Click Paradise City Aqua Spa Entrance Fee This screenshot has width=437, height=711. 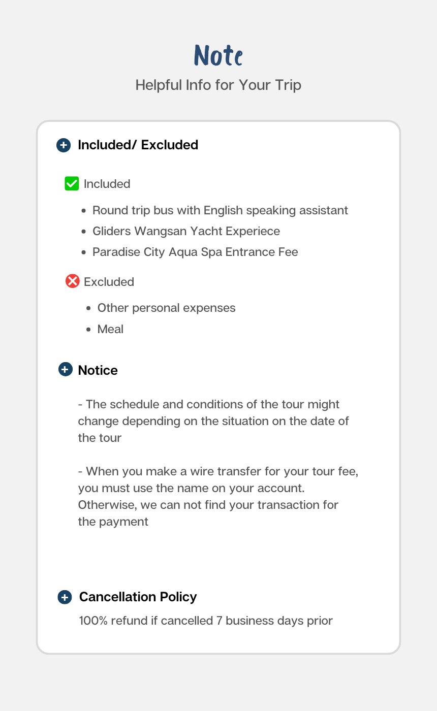coord(195,252)
